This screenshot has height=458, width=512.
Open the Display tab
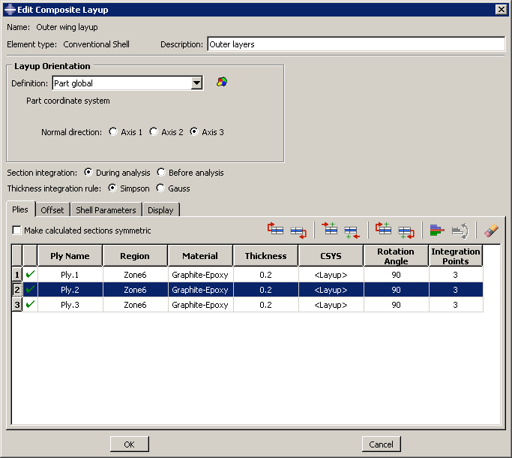161,210
